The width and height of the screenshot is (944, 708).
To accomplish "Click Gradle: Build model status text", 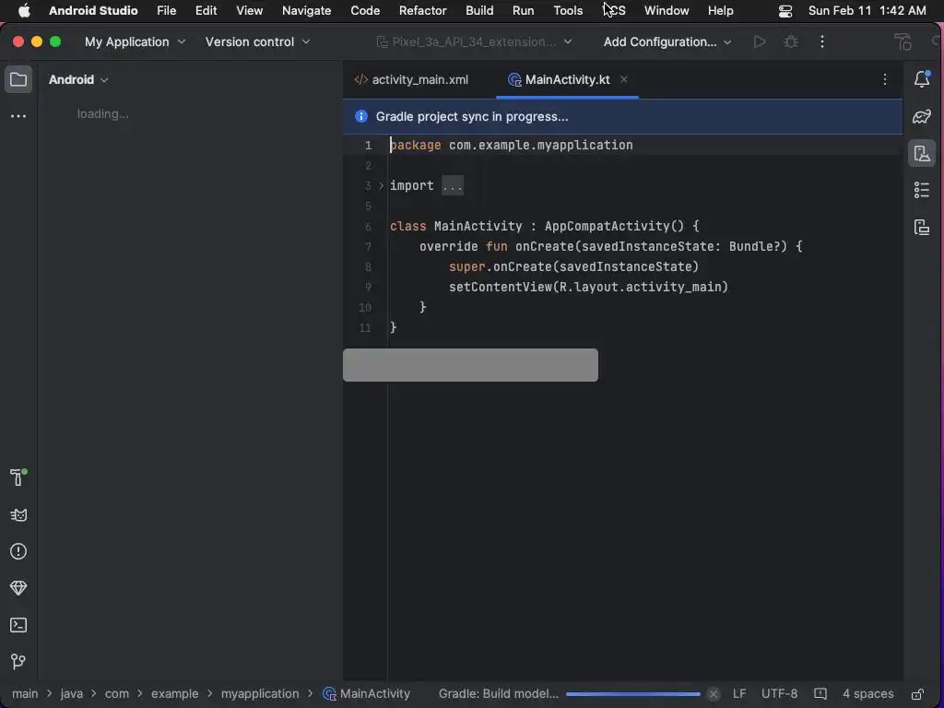I will point(499,693).
